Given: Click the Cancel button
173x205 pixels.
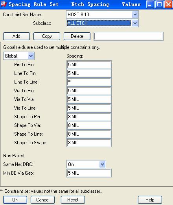Looking at the screenshot, I should tap(43, 200).
